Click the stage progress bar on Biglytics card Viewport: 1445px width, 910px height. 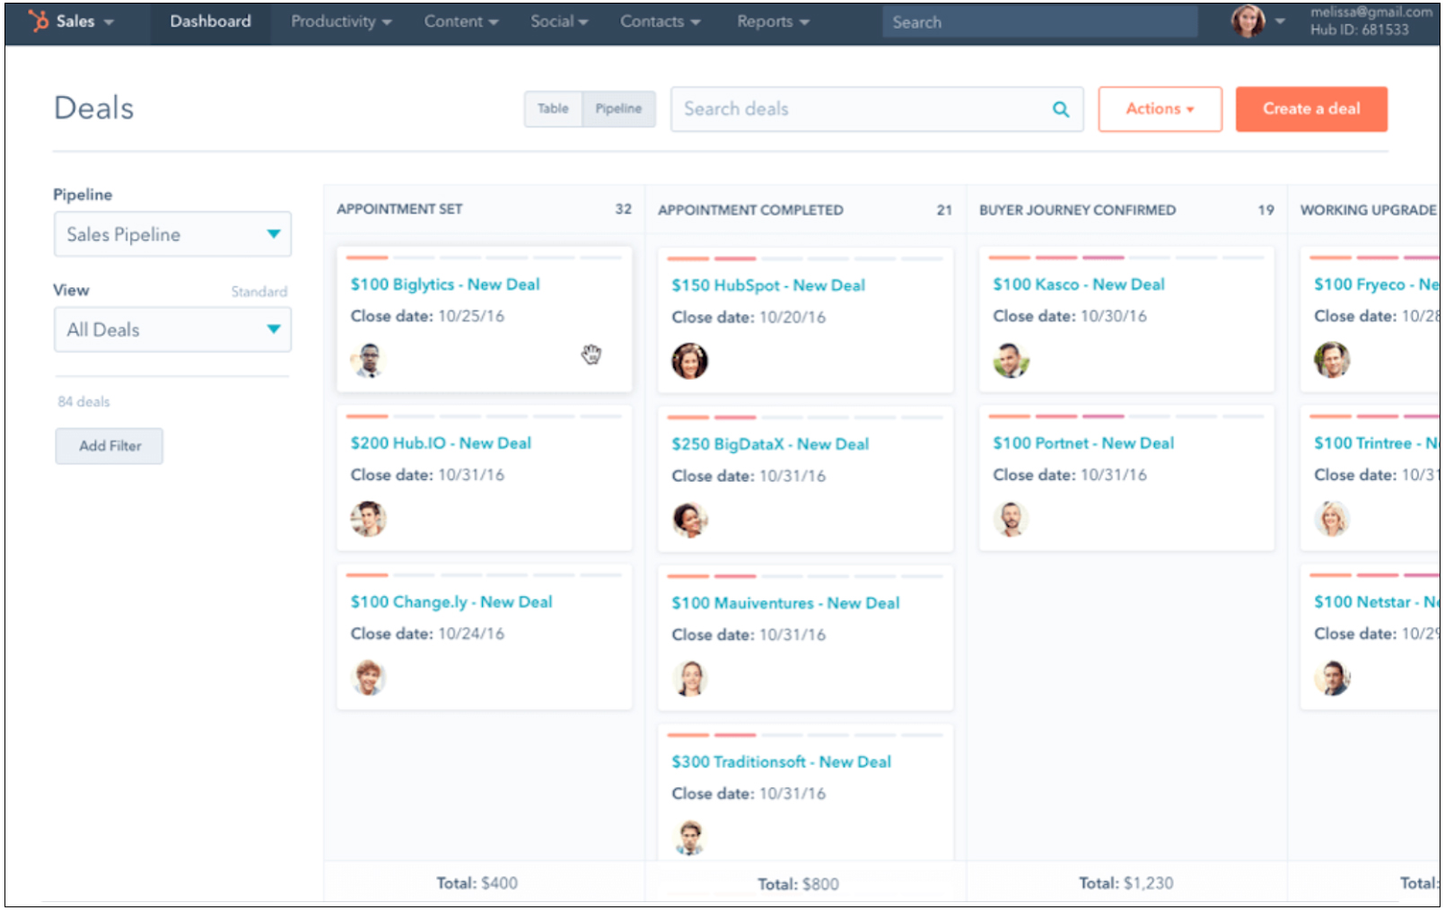[484, 258]
